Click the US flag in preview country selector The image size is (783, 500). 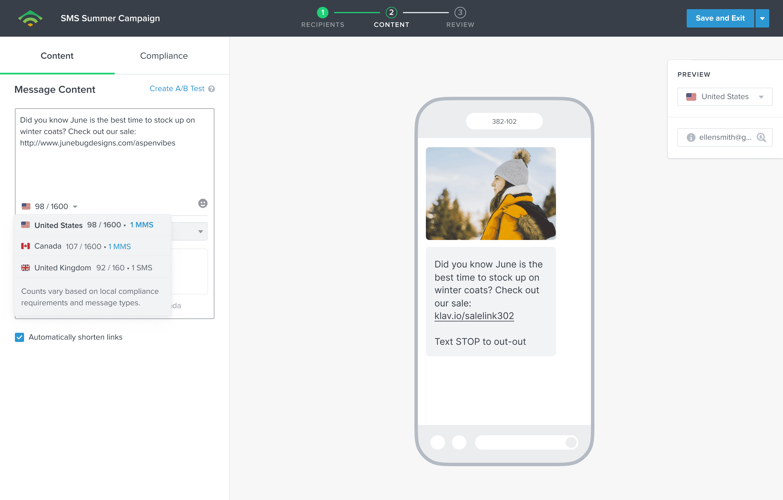pyautogui.click(x=691, y=97)
